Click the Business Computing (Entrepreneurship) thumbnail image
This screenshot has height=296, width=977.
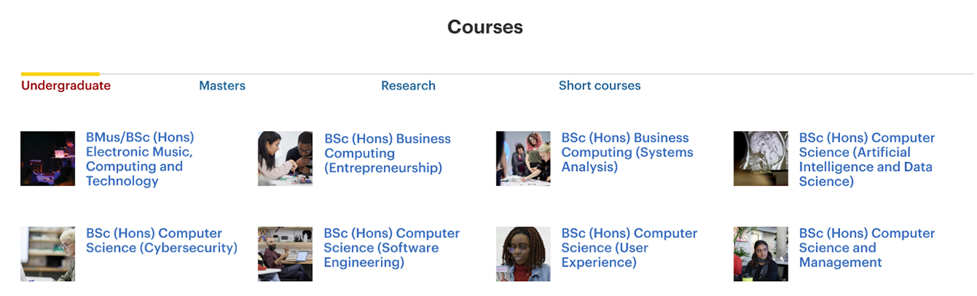tap(285, 158)
